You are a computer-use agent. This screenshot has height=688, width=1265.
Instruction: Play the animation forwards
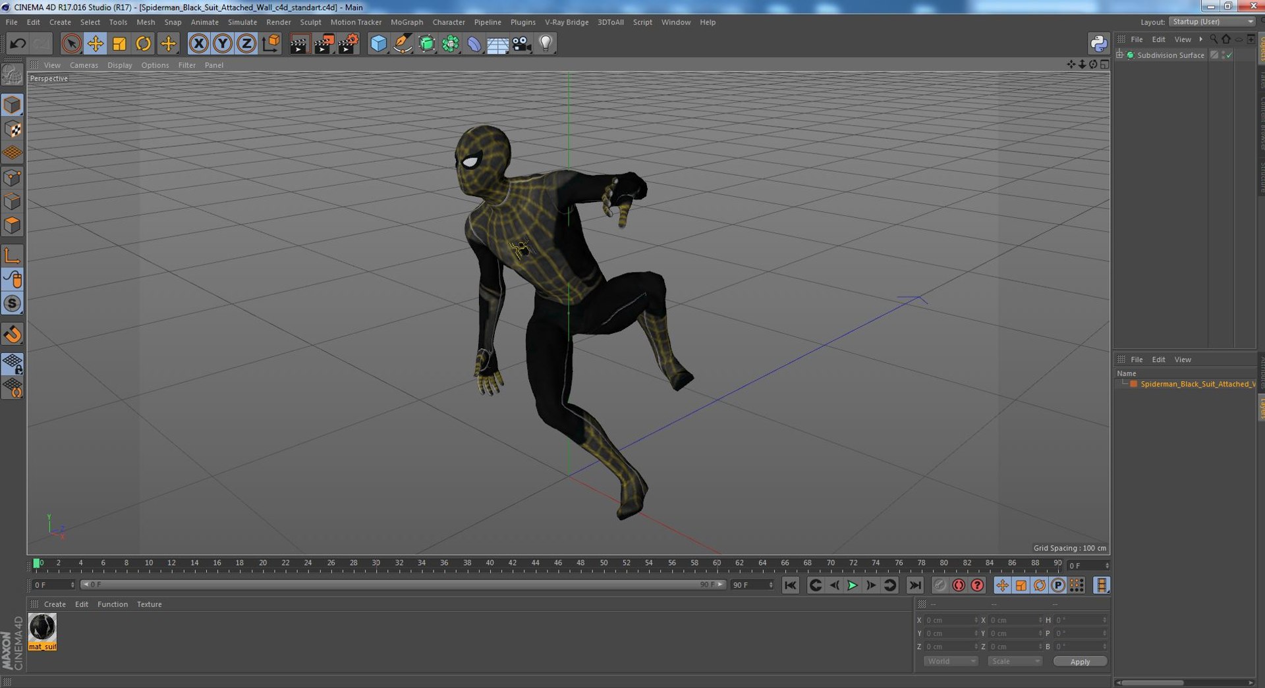pyautogui.click(x=853, y=585)
